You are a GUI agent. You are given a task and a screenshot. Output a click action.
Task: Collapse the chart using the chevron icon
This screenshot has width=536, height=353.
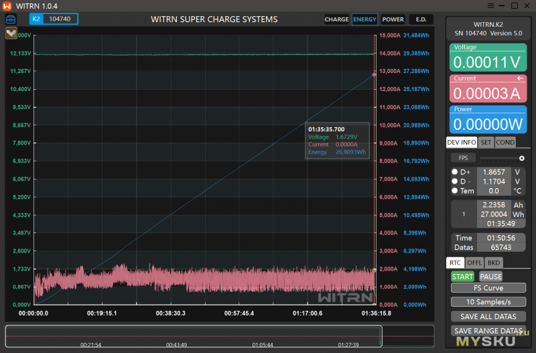(11, 34)
